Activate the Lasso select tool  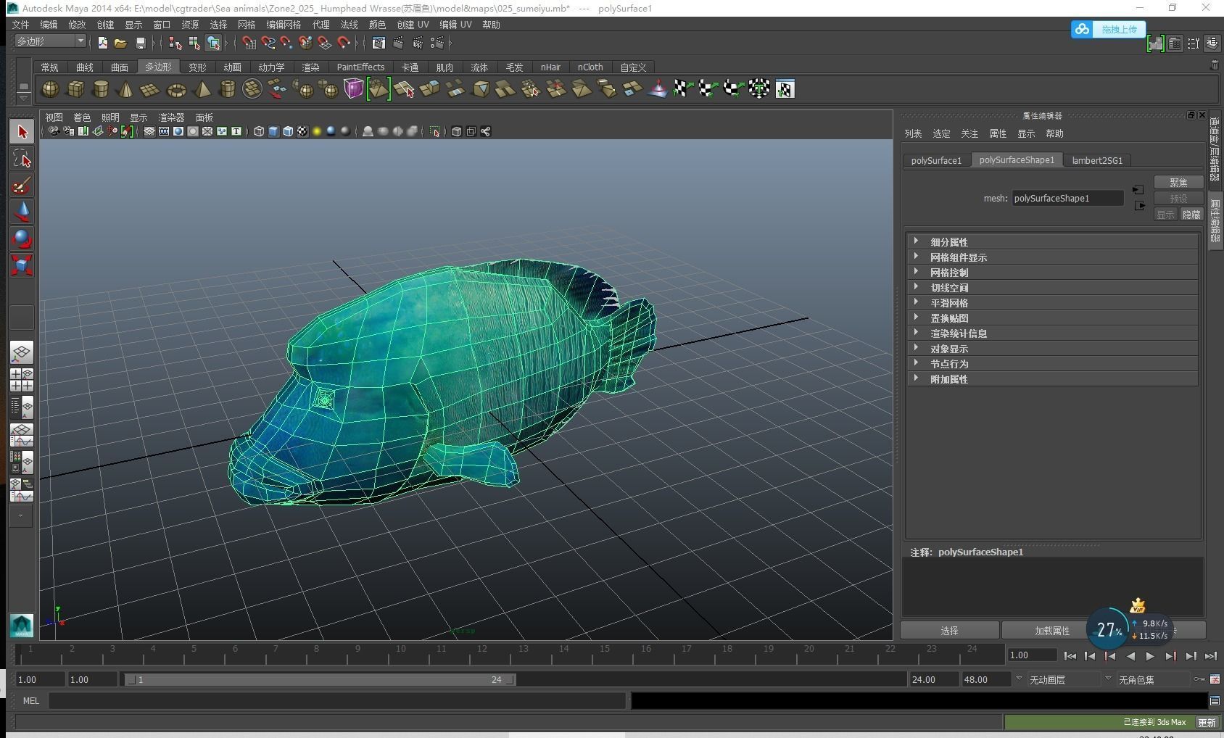coord(22,159)
